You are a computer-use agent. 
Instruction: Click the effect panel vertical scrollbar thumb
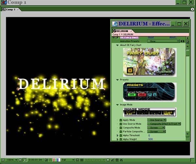point(188,53)
